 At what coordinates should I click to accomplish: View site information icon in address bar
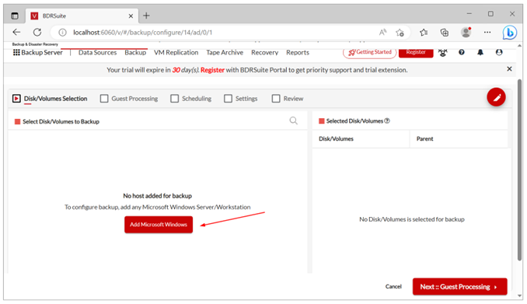pyautogui.click(x=62, y=33)
